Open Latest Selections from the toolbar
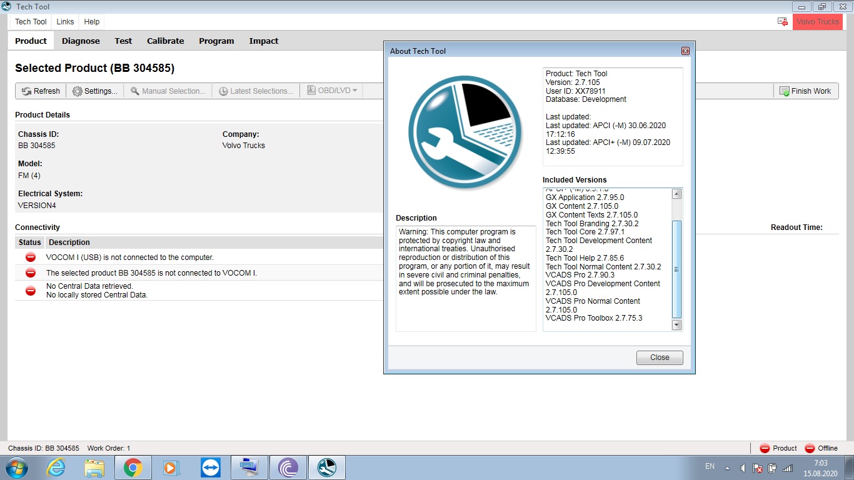854x480 pixels. (256, 91)
